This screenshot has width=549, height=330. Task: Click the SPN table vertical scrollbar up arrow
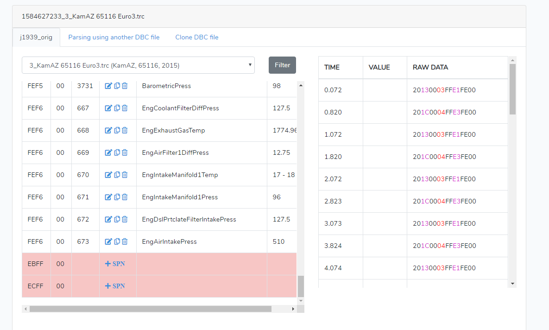pyautogui.click(x=301, y=85)
